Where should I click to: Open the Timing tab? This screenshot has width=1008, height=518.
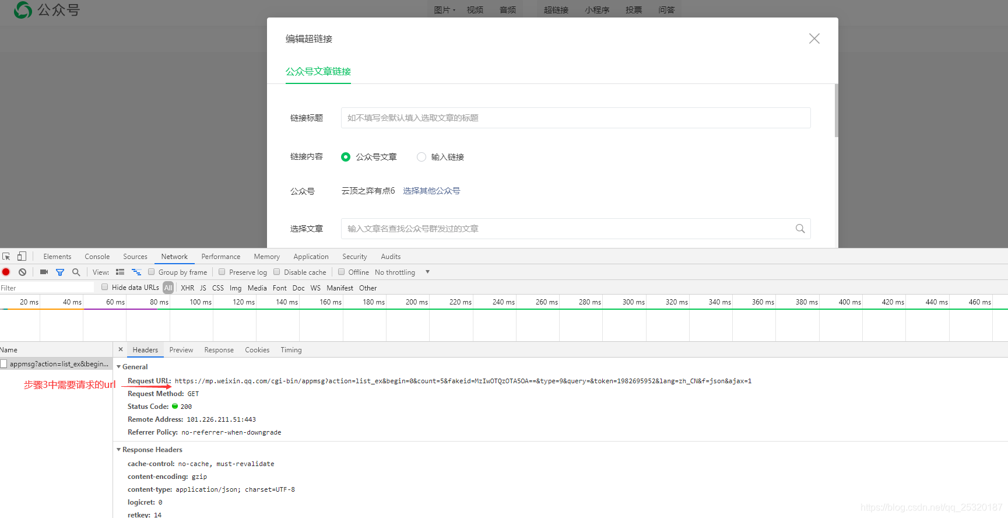pos(291,350)
